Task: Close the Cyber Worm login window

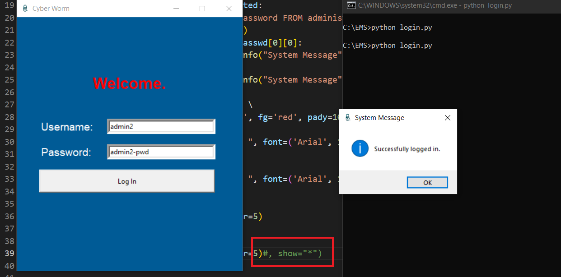Action: pyautogui.click(x=229, y=9)
